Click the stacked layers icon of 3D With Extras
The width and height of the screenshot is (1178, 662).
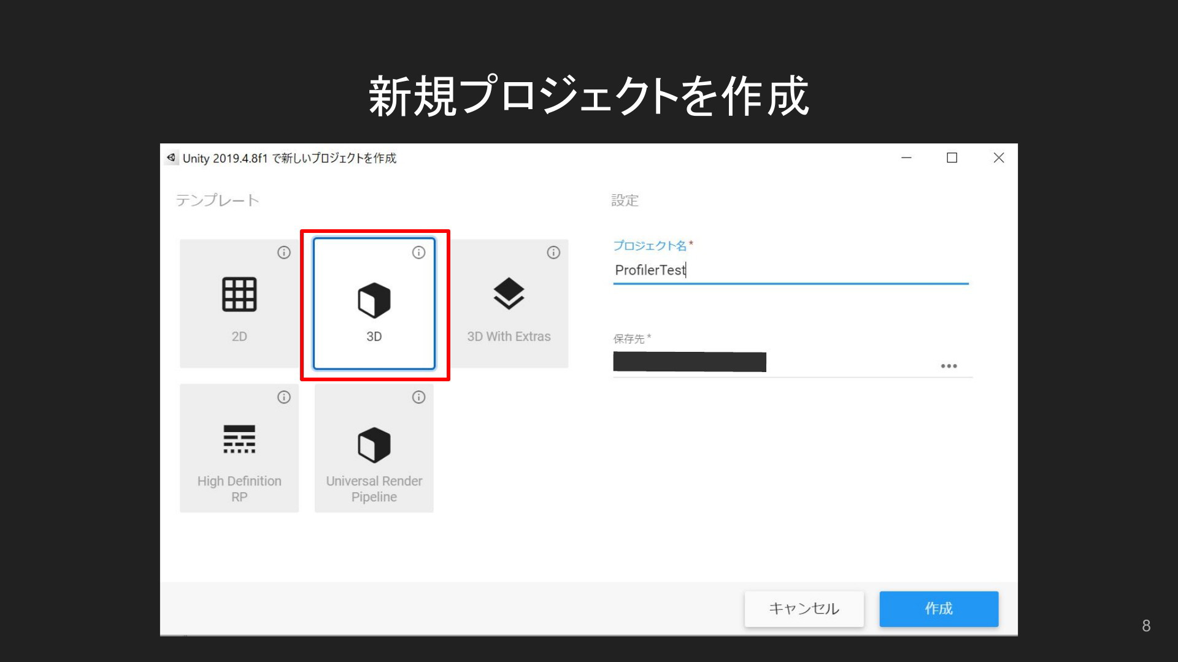509,294
